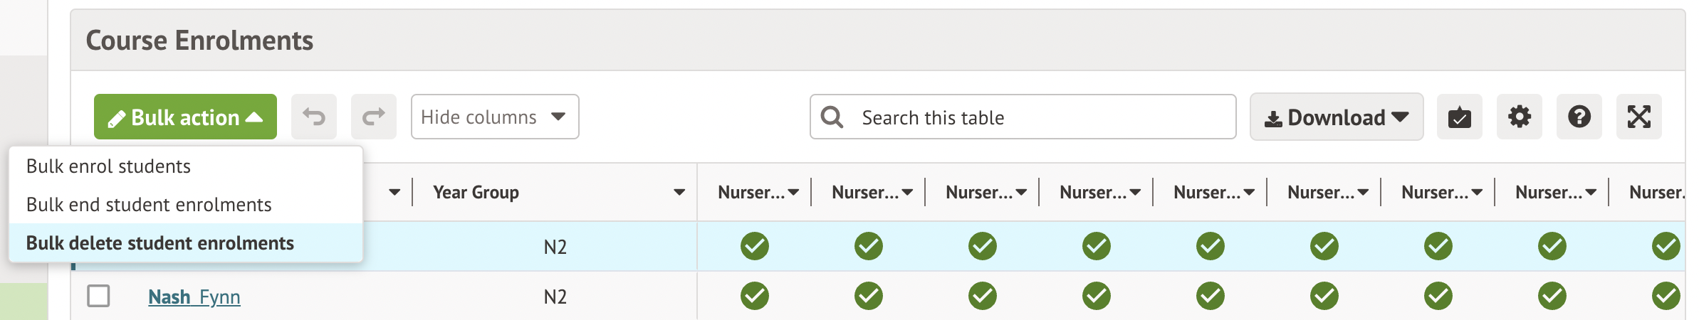Click the calendar check icon

point(1459,117)
